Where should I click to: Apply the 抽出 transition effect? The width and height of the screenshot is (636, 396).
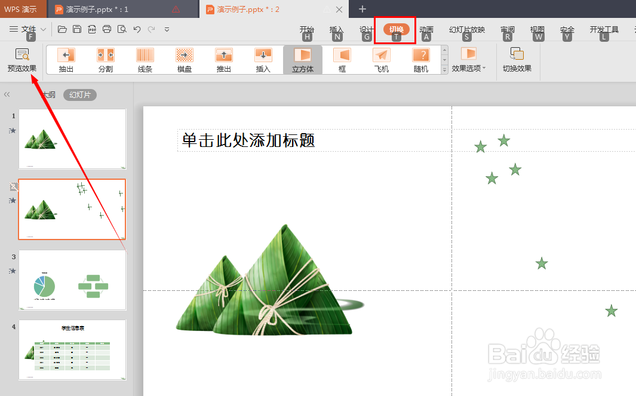(x=66, y=60)
